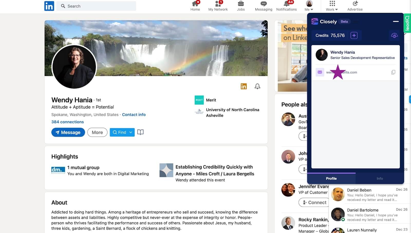Image resolution: width=411 pixels, height=233 pixels.
Task: Open the Establishing Credibility Quickly event
Action: point(215,170)
